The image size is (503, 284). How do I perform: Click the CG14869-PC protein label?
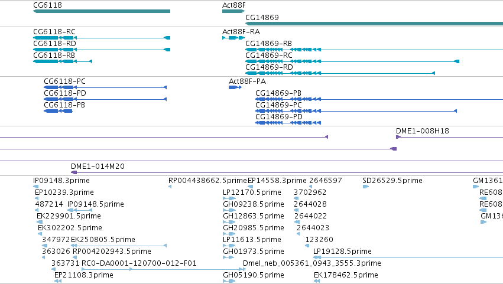click(279, 105)
